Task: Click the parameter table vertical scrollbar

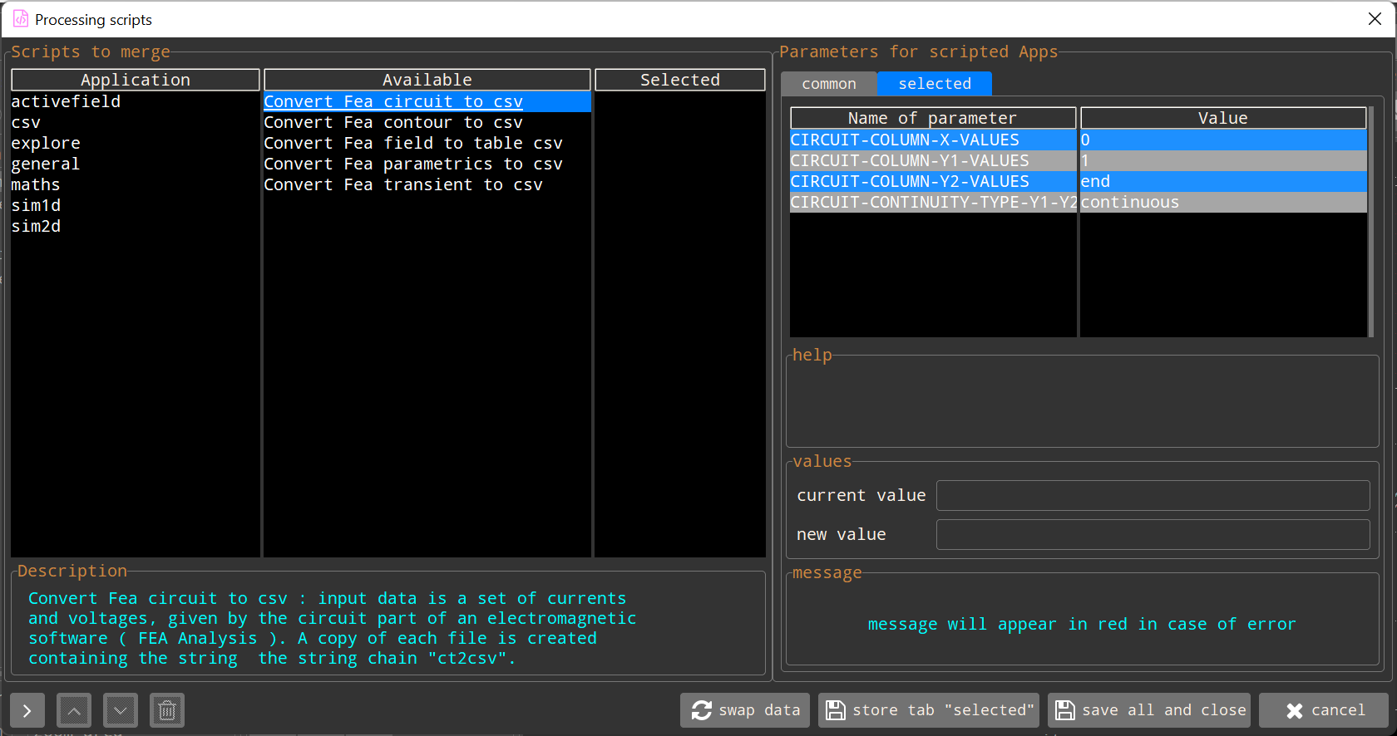Action: (x=1370, y=221)
